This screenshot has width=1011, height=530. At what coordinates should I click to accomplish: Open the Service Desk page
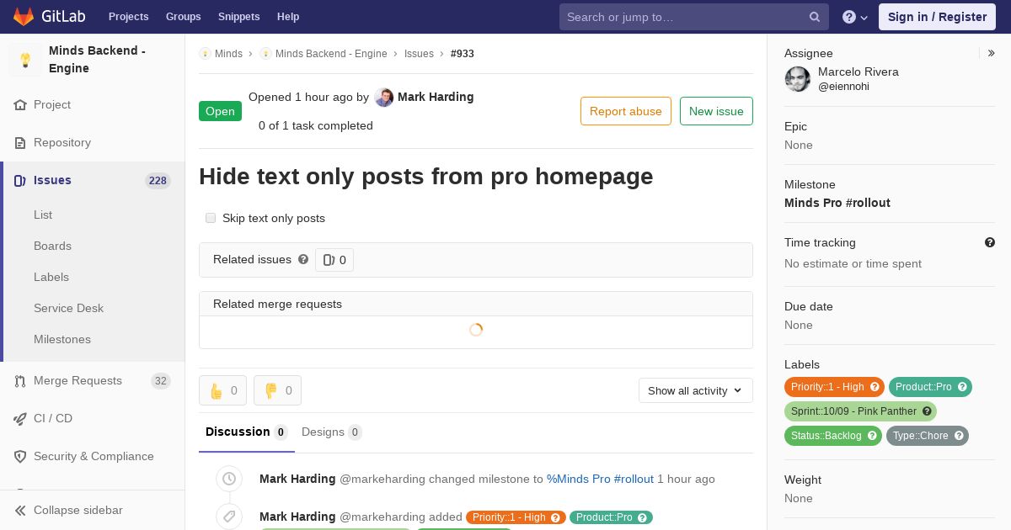(x=68, y=308)
